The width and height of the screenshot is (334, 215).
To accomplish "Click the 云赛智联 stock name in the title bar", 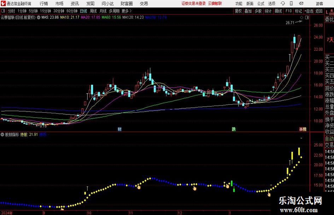I will 215,4.
